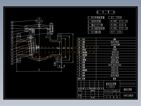Click the 技术要求 heading box

tap(106, 12)
